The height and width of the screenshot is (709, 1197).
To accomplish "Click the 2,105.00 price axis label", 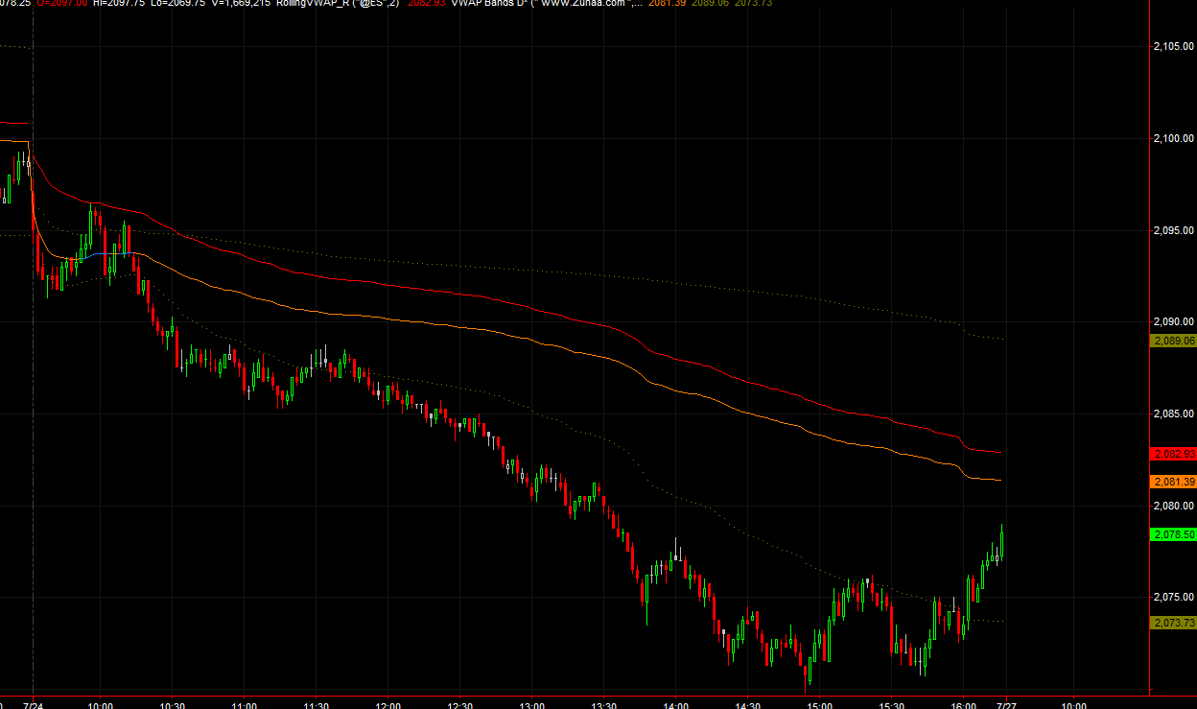I will 1173,47.
